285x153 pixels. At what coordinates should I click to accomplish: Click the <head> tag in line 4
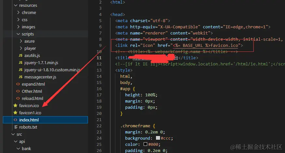pyautogui.click(x=118, y=15)
